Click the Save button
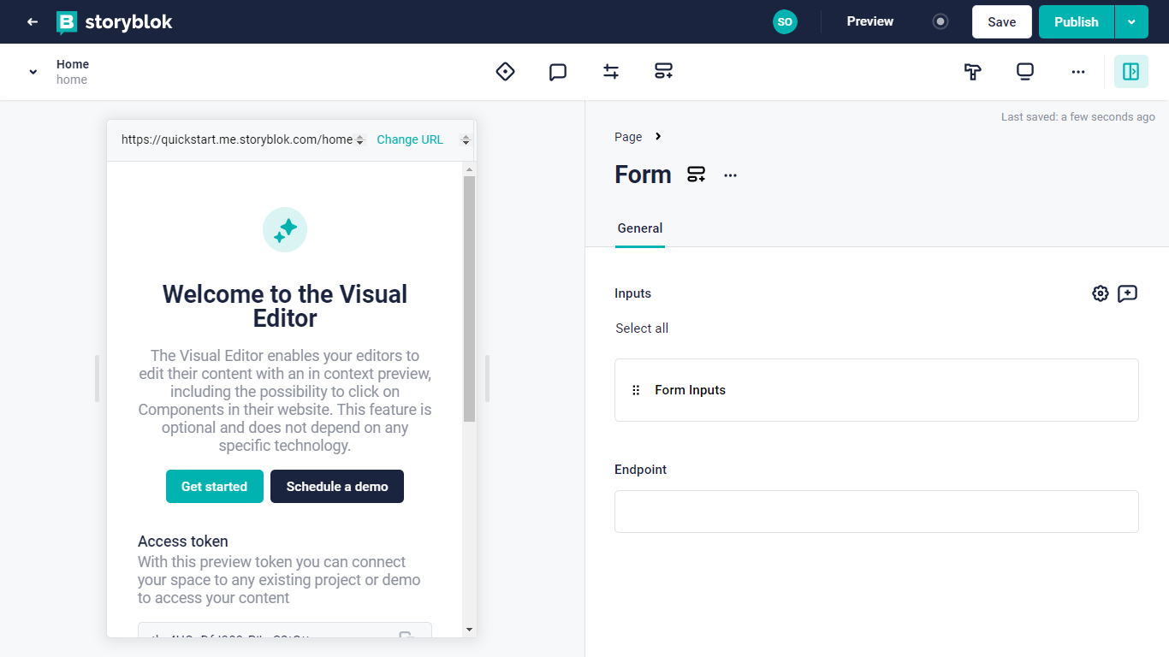Image resolution: width=1169 pixels, height=657 pixels. coord(1001,22)
